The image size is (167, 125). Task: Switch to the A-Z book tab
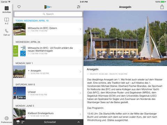(x=7, y=21)
